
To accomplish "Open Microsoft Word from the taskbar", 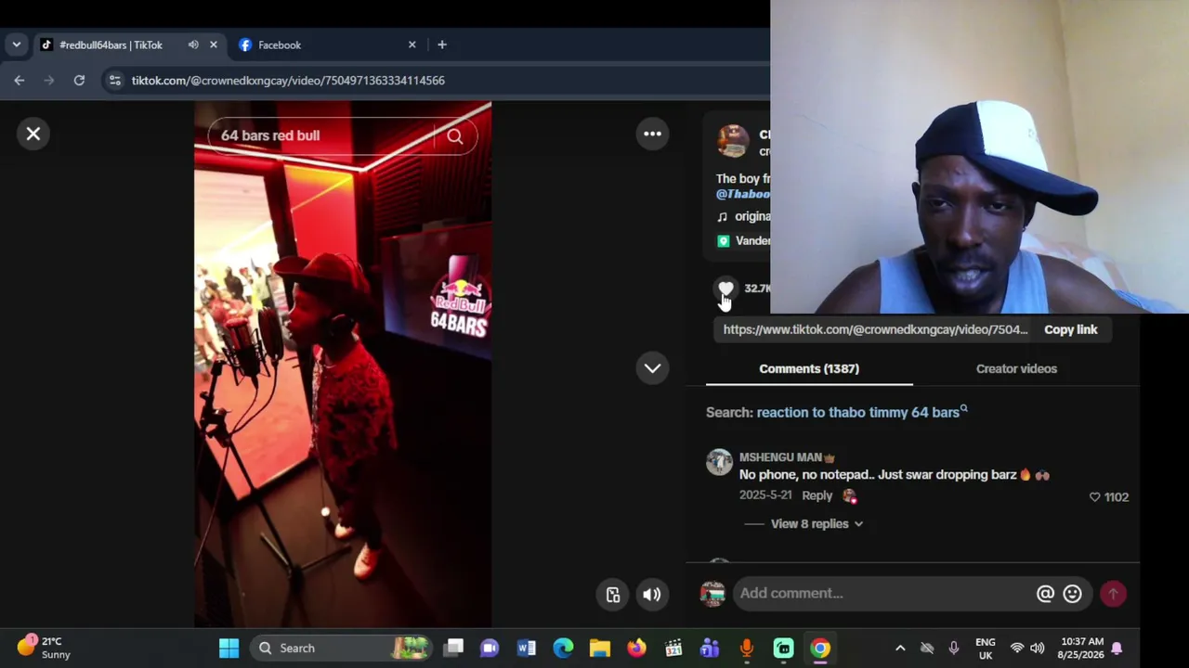I will [x=527, y=649].
